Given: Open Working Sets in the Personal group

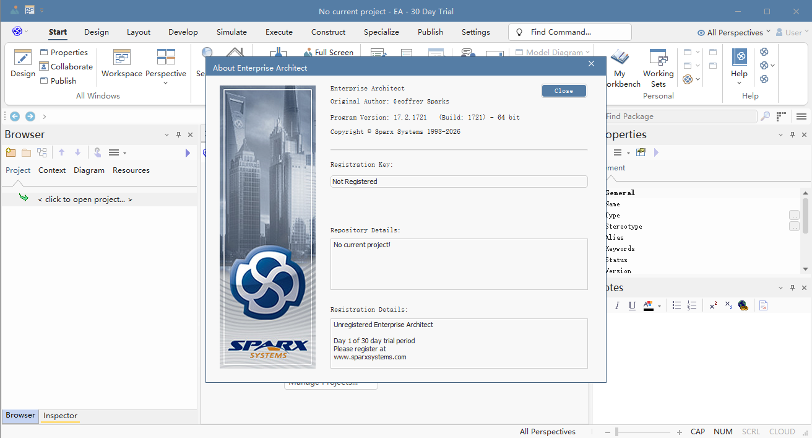Looking at the screenshot, I should tap(658, 68).
